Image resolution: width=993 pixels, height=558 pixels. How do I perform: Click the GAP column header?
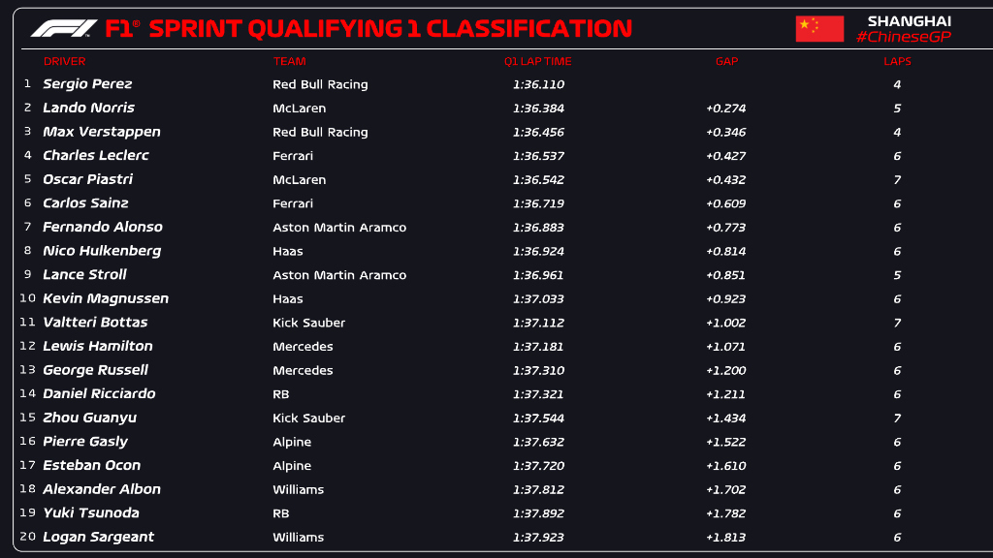tap(726, 61)
